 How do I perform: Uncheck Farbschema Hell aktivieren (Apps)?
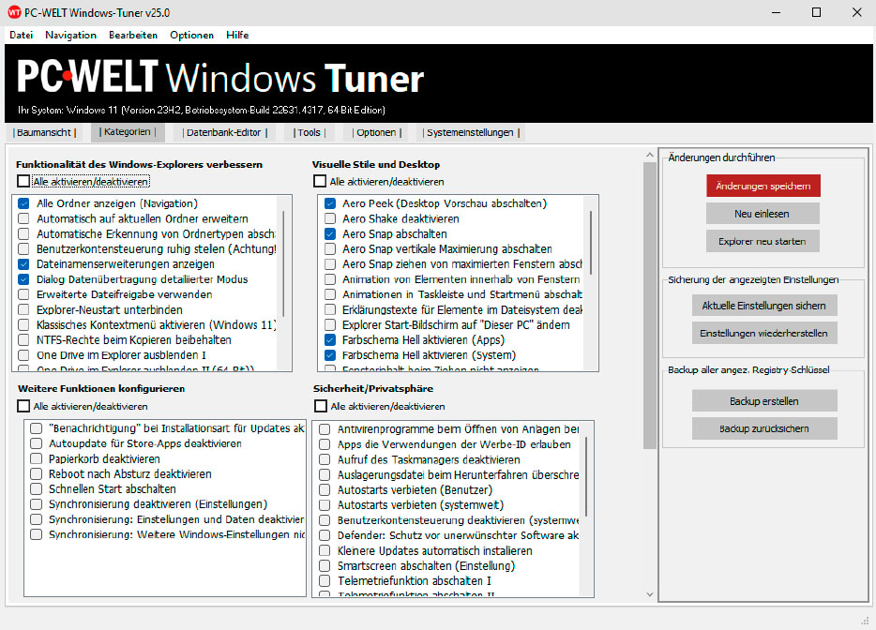(330, 339)
